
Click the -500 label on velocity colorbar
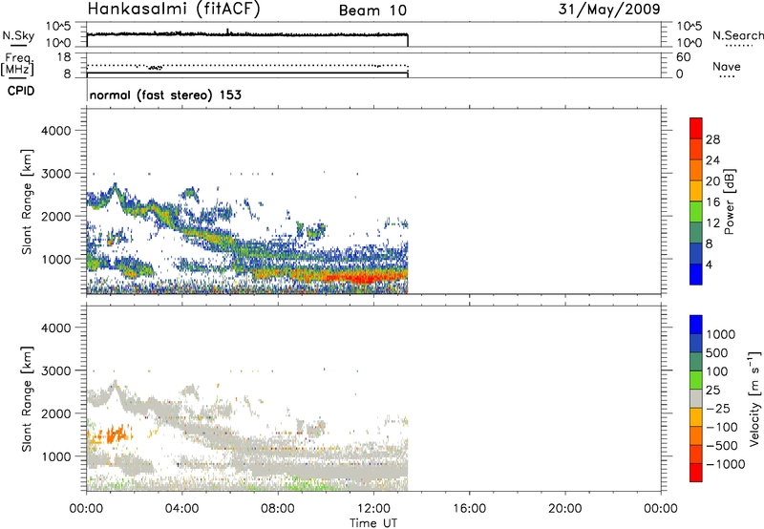coord(721,445)
